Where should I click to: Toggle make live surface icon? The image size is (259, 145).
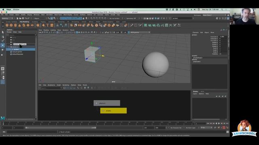(105, 19)
